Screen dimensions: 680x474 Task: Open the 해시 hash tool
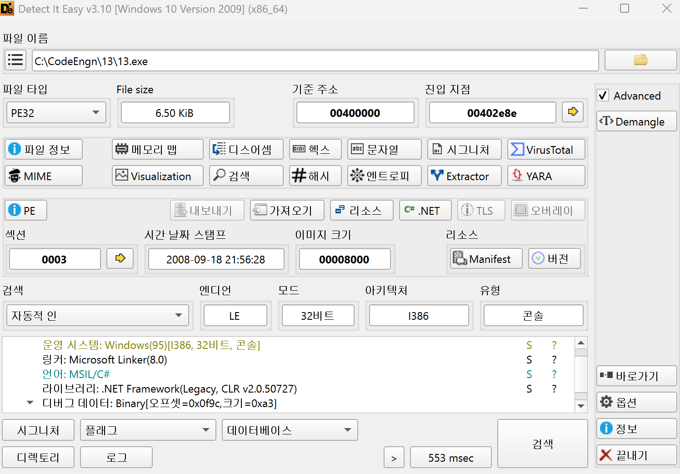(315, 176)
